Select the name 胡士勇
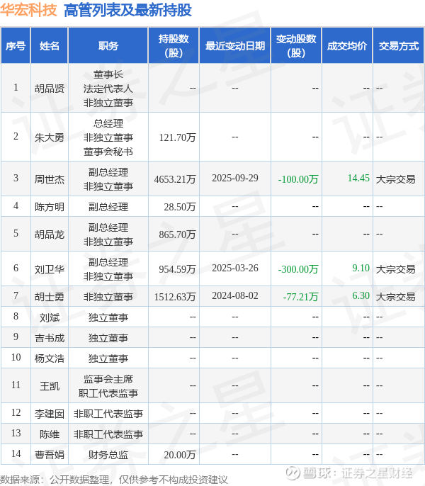Image resolution: width=425 pixels, height=486 pixels. pos(50,297)
